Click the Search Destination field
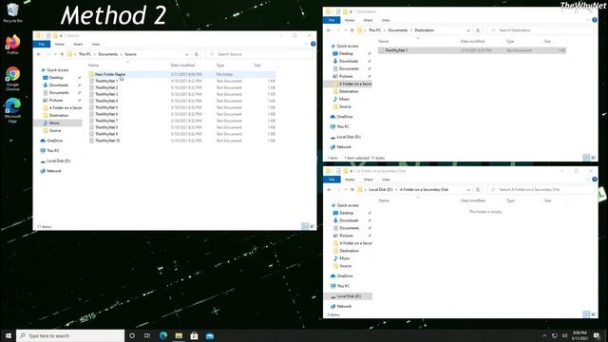 tap(541, 30)
